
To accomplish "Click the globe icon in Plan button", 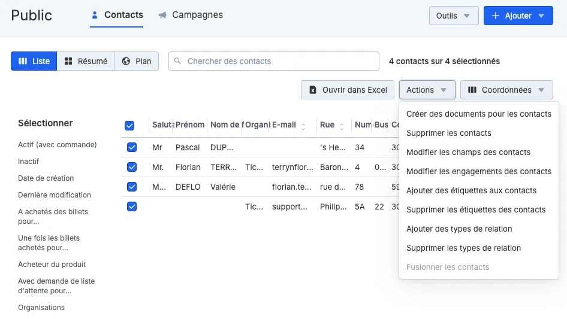I will pos(126,61).
